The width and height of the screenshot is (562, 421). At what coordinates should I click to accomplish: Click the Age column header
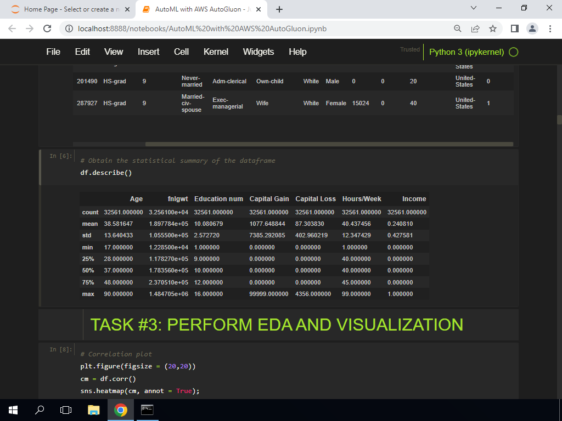pos(136,199)
